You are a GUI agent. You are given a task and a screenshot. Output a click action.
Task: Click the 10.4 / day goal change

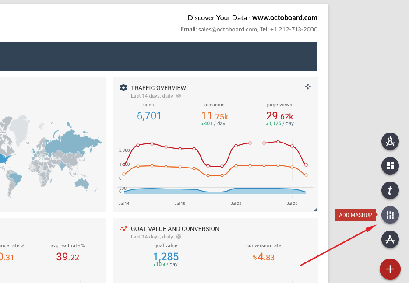(166, 264)
